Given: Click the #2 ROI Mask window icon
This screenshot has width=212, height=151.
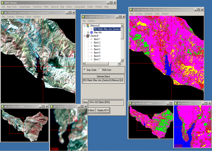Looking at the screenshot, I should coord(131,10).
